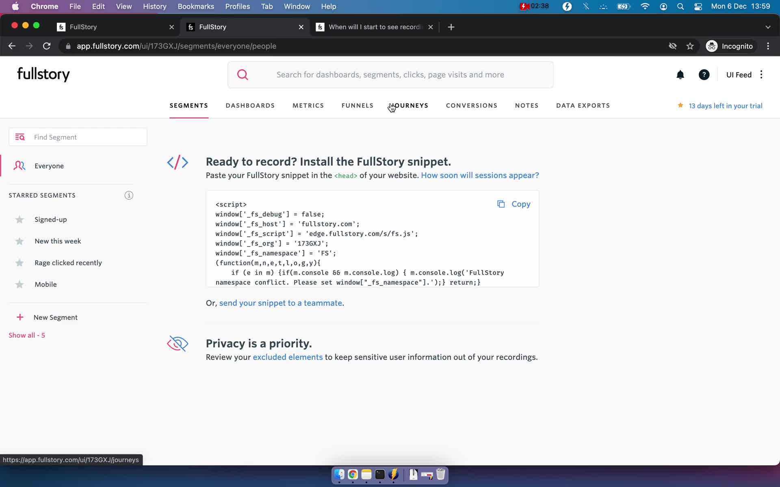Click the privacy crossed-eye icon
780x487 pixels.
(x=178, y=343)
